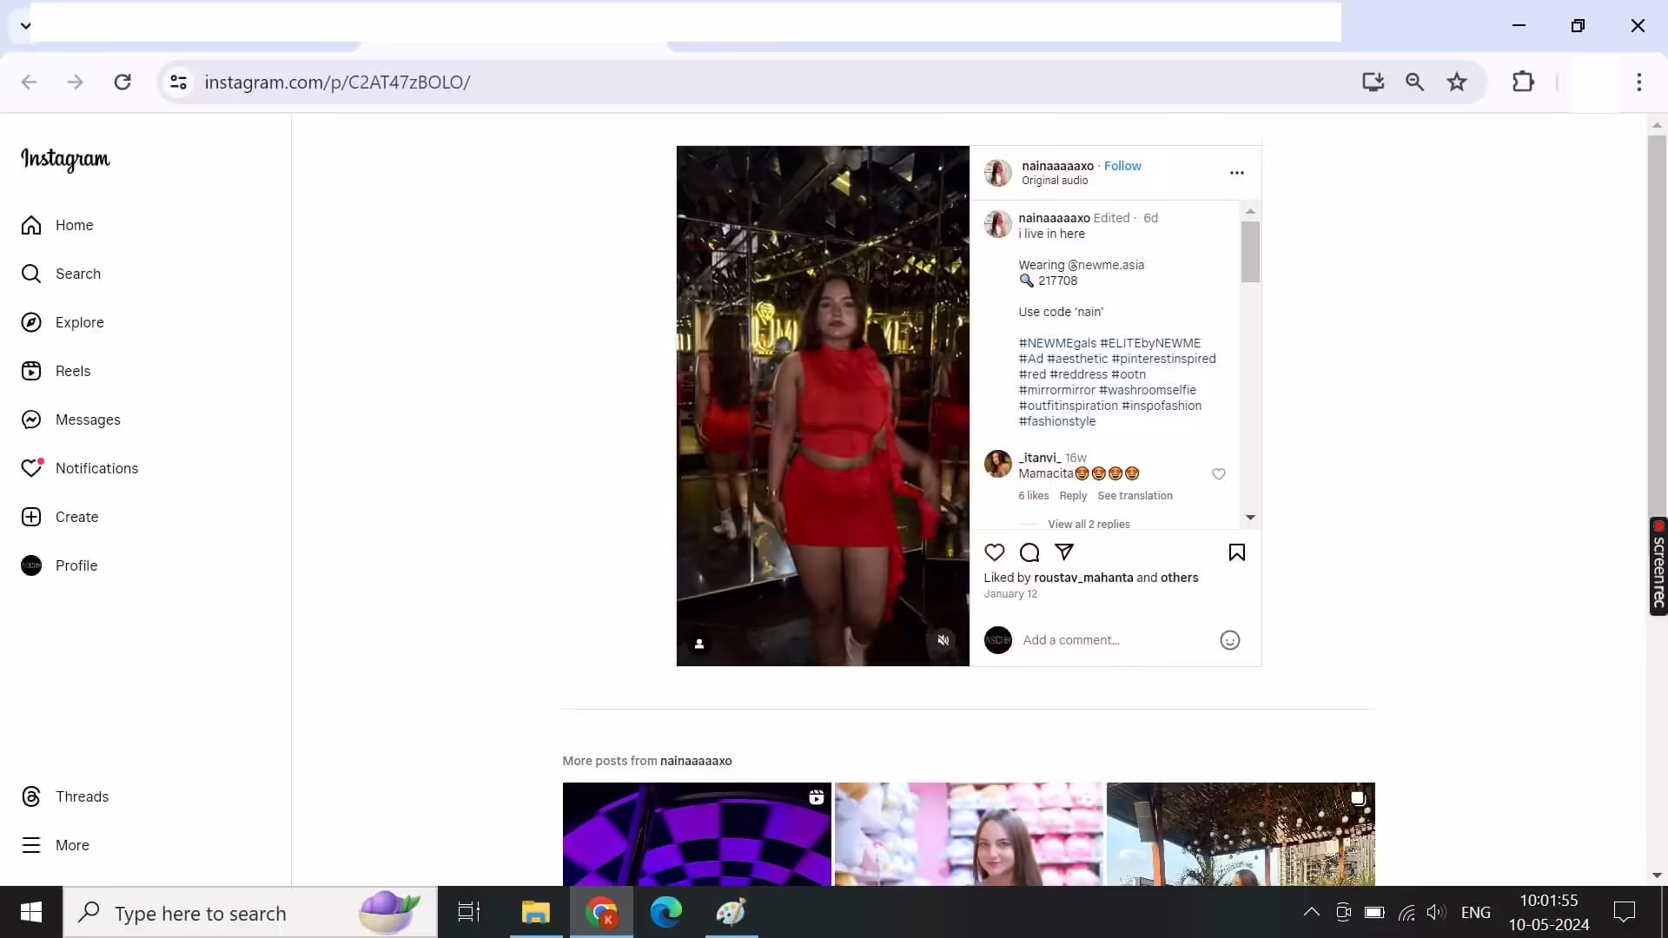Like the post with the heart icon

coord(995,552)
